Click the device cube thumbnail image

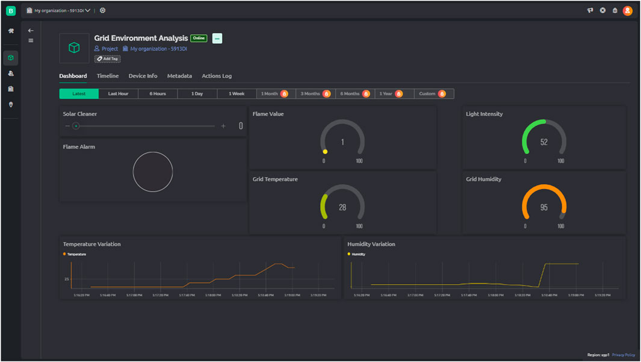[x=74, y=48]
